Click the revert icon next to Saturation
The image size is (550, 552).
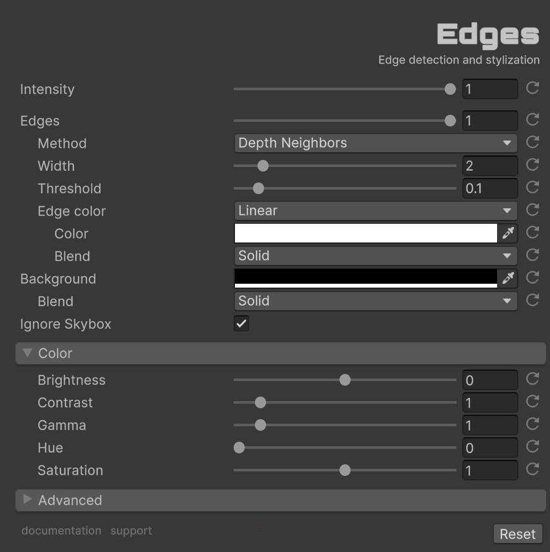pyautogui.click(x=533, y=469)
